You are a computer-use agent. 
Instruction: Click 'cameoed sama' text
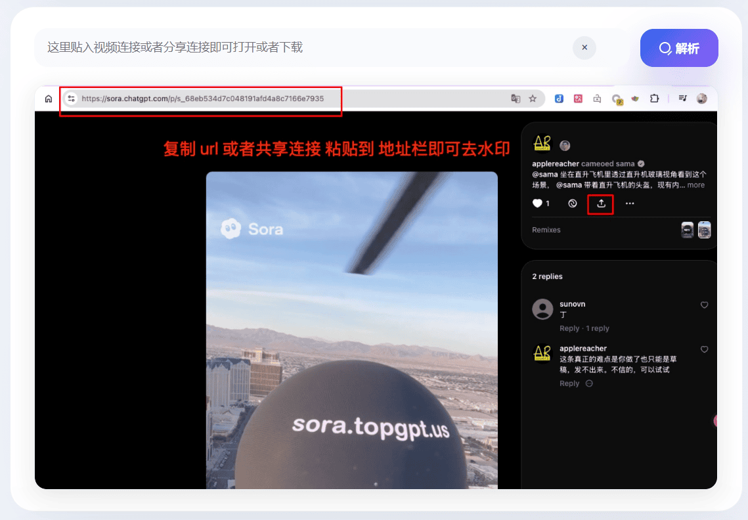pos(607,163)
